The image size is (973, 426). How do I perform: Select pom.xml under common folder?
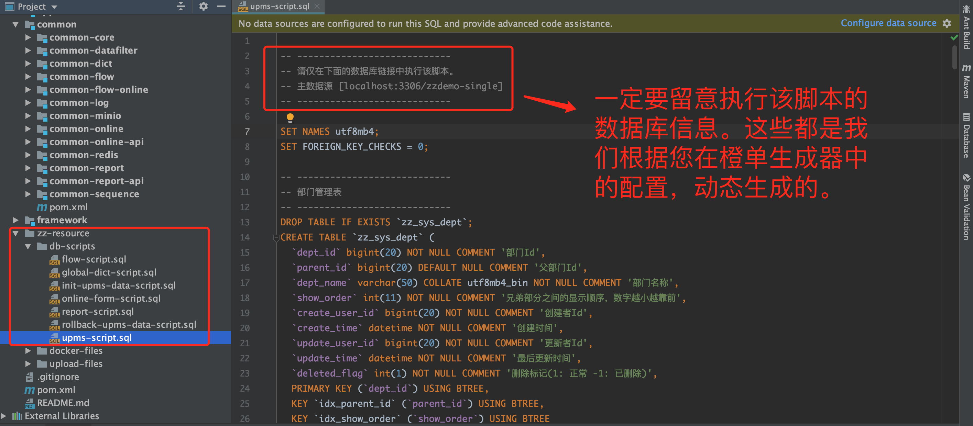point(68,207)
